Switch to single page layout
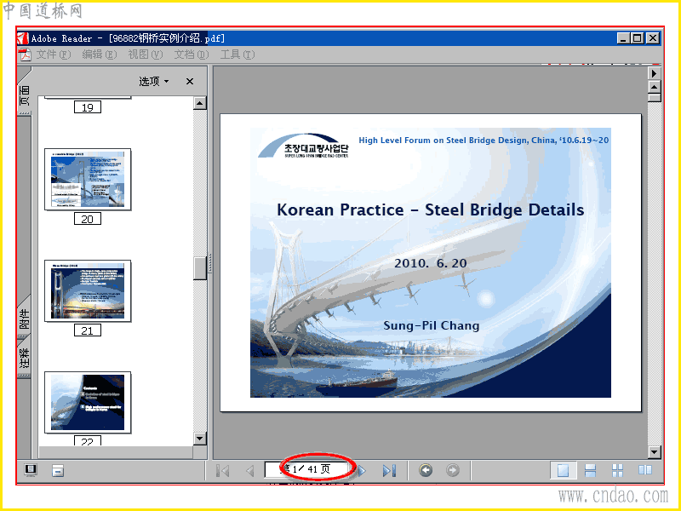This screenshot has height=511, width=681. (563, 470)
